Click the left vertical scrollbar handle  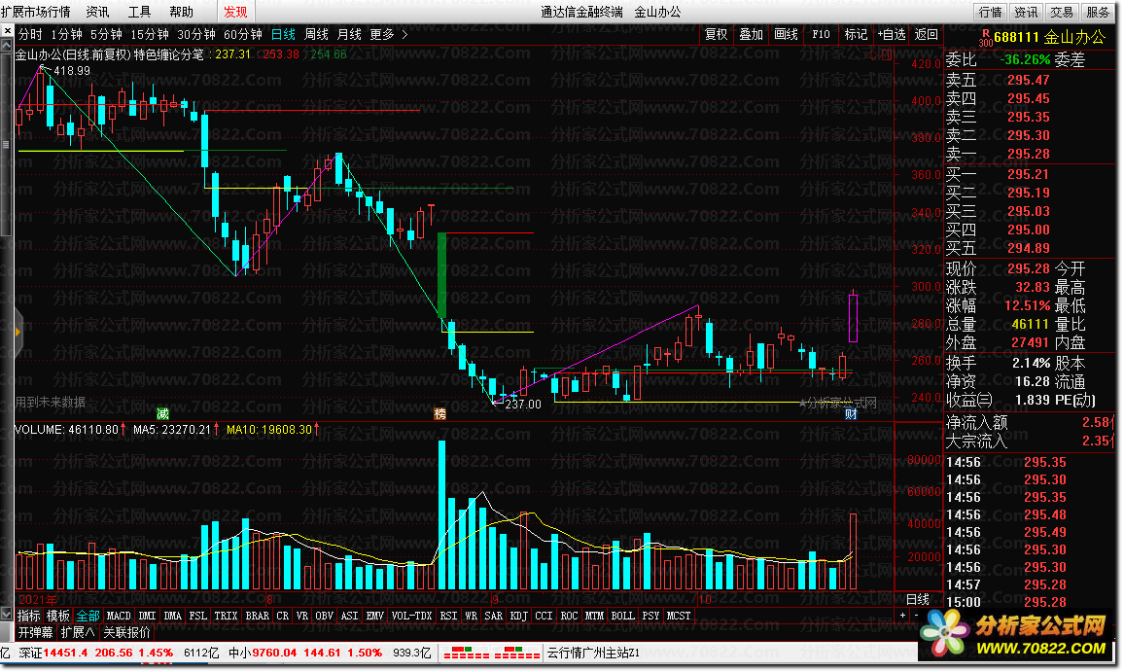click(7, 143)
